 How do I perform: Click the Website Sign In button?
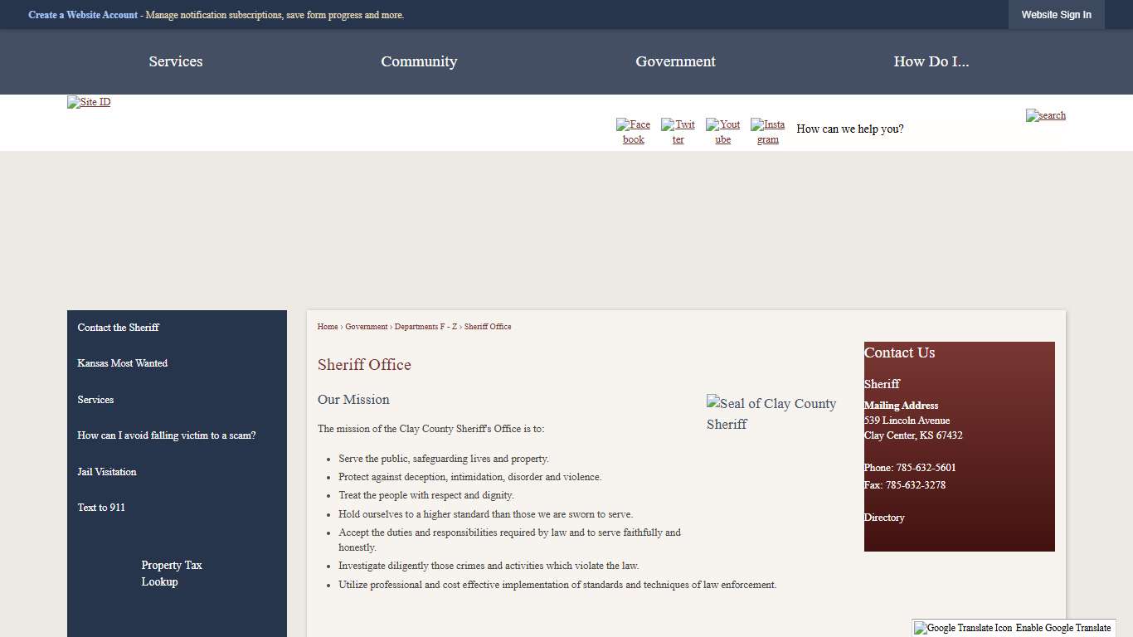tap(1056, 15)
